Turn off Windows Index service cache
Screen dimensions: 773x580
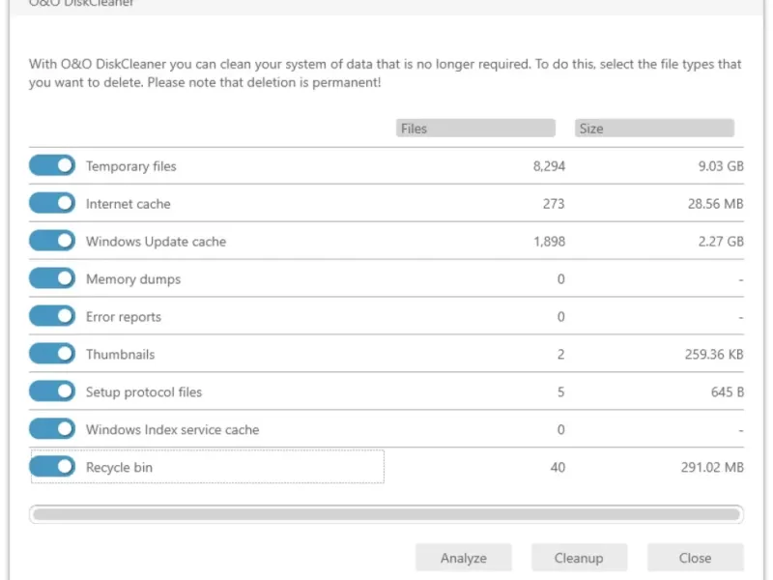click(x=52, y=429)
